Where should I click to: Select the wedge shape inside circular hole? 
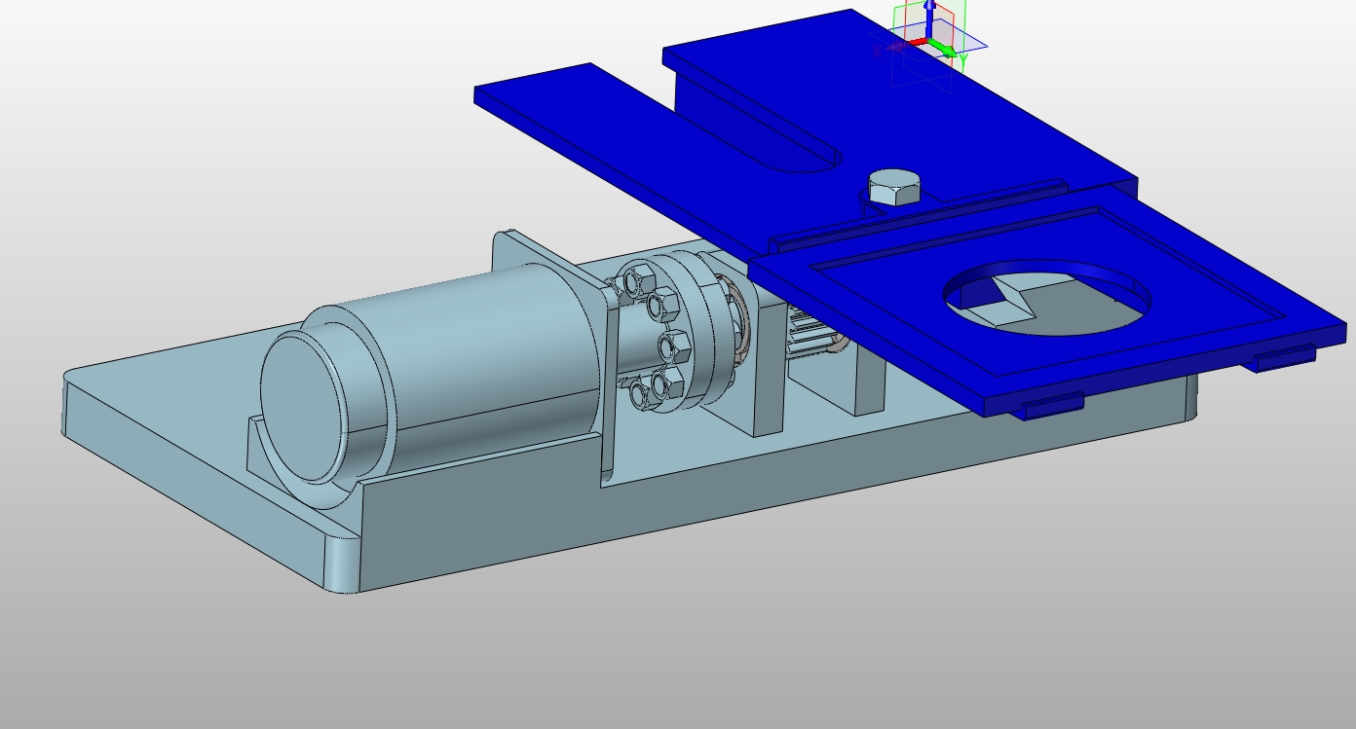coord(1002,302)
